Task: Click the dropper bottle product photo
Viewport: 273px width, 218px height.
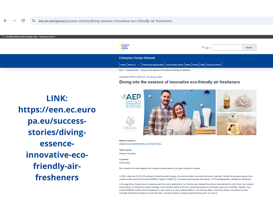Action: 236,101
